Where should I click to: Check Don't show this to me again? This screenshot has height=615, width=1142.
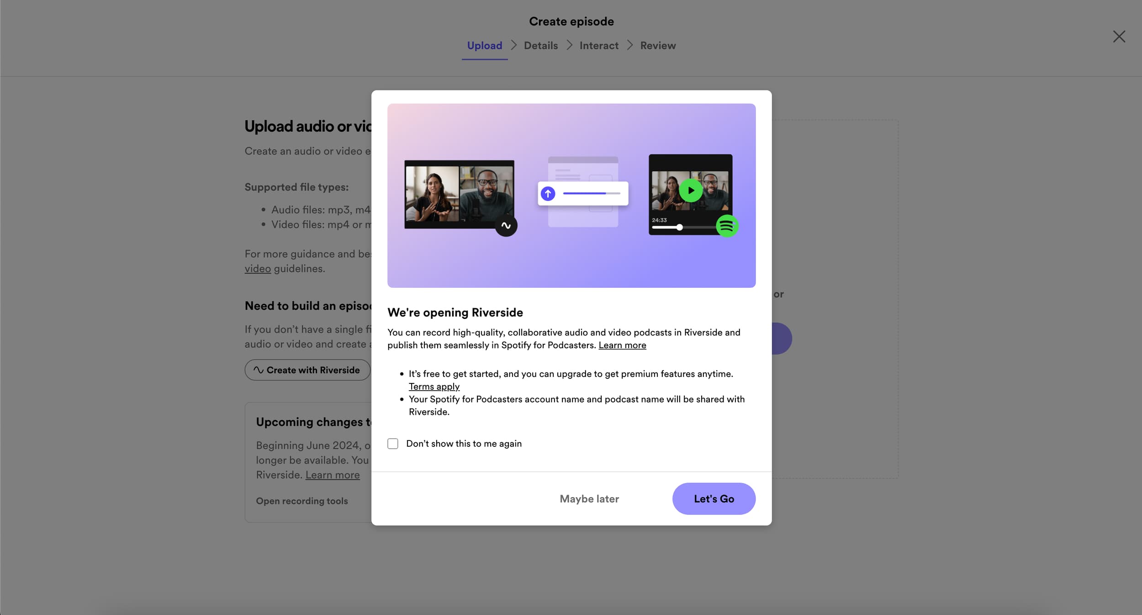coord(393,444)
